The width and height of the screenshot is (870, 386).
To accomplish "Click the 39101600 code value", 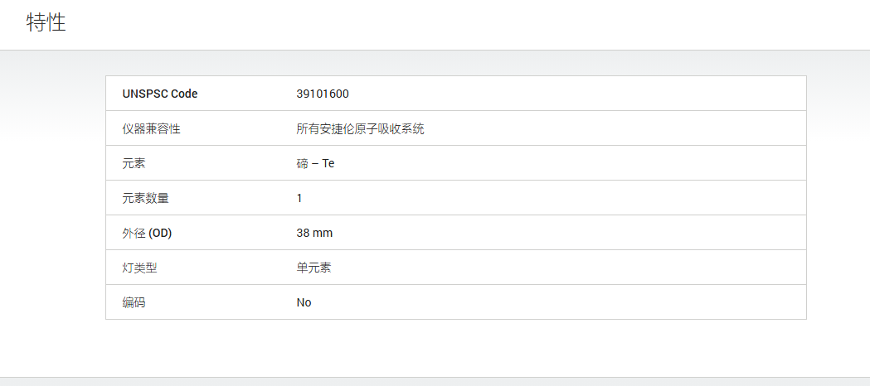I will click(323, 94).
